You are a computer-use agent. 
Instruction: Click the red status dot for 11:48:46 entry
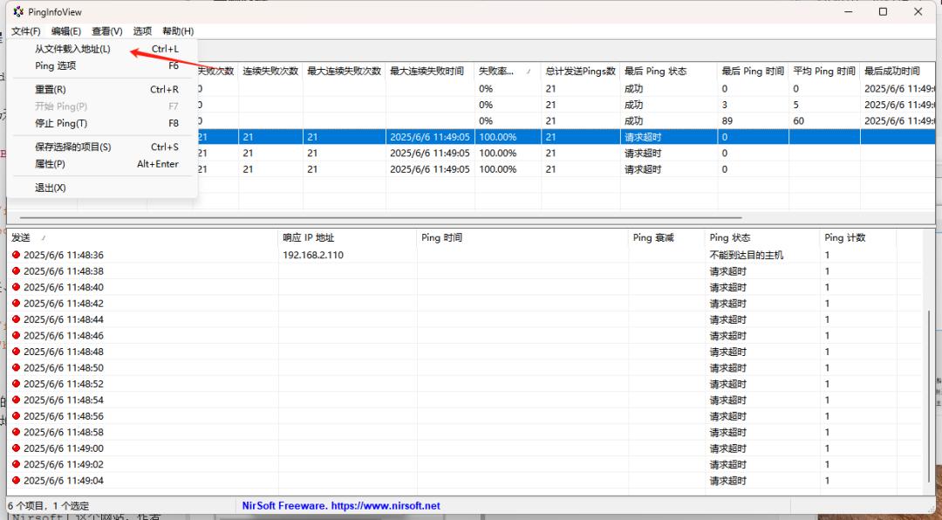pyautogui.click(x=17, y=335)
